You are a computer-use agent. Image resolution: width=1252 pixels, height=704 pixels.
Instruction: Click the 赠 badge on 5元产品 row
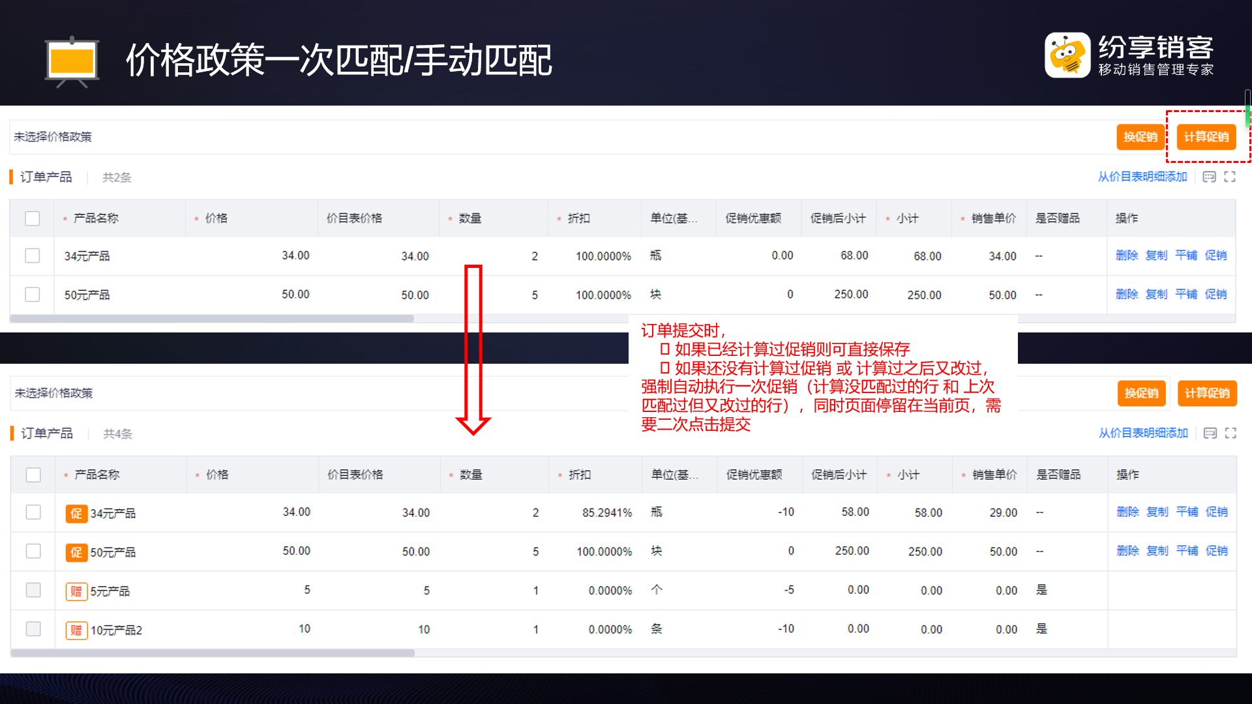[x=76, y=592]
